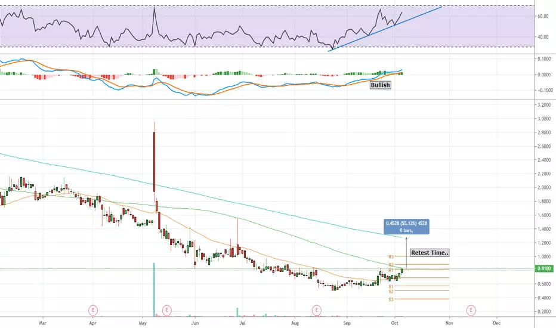The height and width of the screenshot is (328, 556).
Task: Click the 2.4000 price scale value
Action: [544, 160]
